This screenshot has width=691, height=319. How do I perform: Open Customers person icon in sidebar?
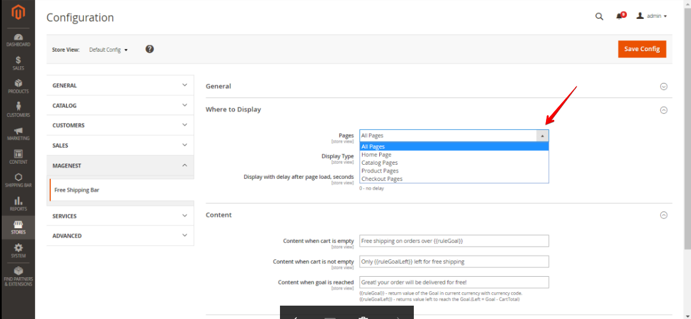18,107
